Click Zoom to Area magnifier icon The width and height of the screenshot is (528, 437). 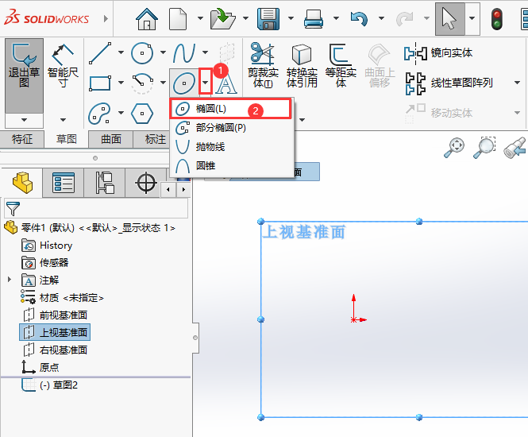click(x=484, y=148)
